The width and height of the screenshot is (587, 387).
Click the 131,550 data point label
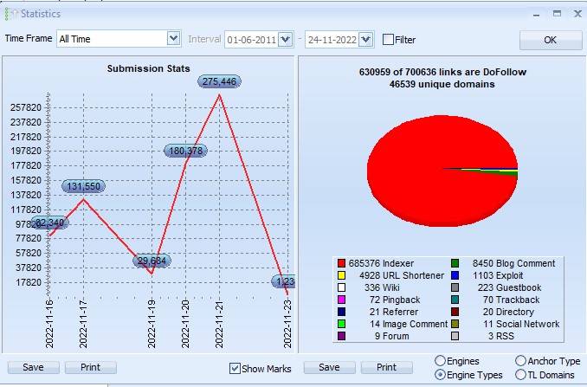[83, 186]
